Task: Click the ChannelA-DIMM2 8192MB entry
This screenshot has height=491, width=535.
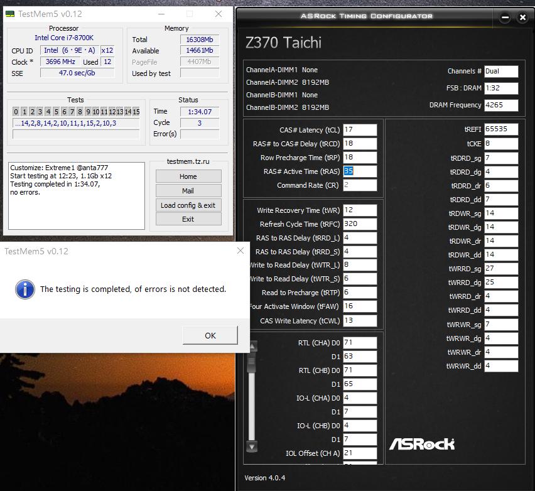Action: tap(288, 83)
